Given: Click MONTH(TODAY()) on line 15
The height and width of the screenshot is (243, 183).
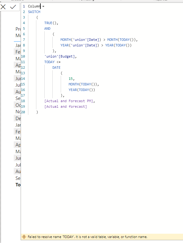Looking at the screenshot, I should tap(83, 84).
